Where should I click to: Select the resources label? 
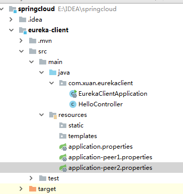point(72,115)
